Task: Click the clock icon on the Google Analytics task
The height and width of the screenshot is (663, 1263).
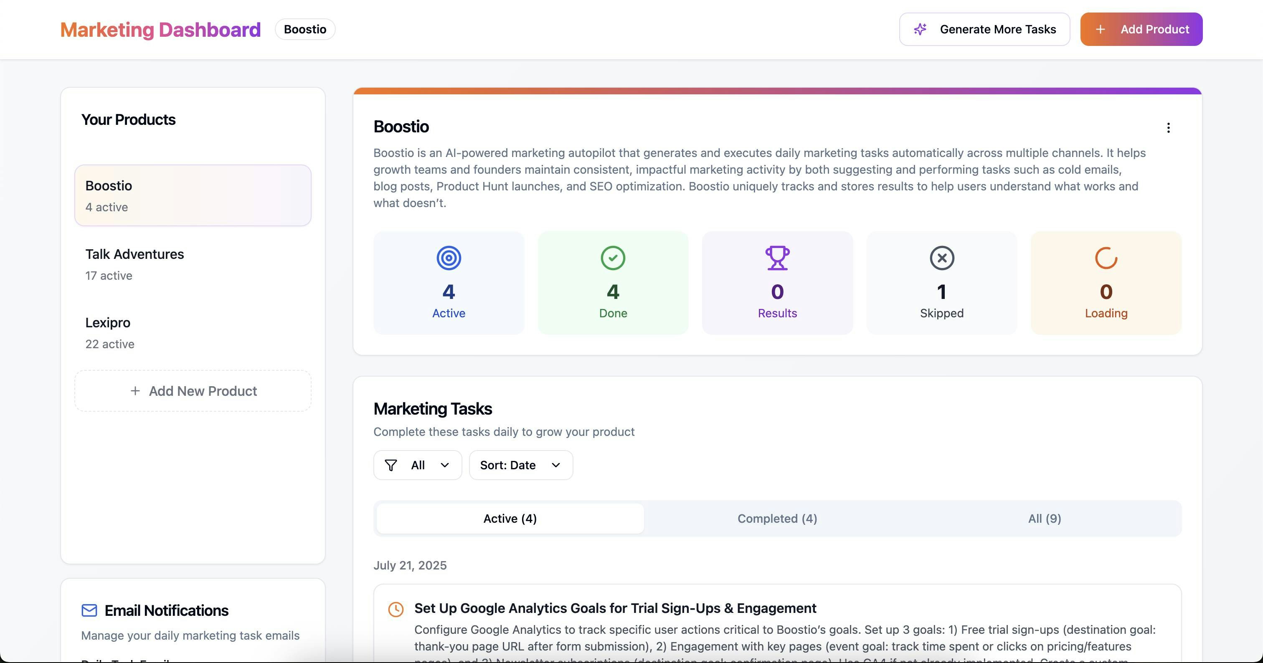Action: 396,609
